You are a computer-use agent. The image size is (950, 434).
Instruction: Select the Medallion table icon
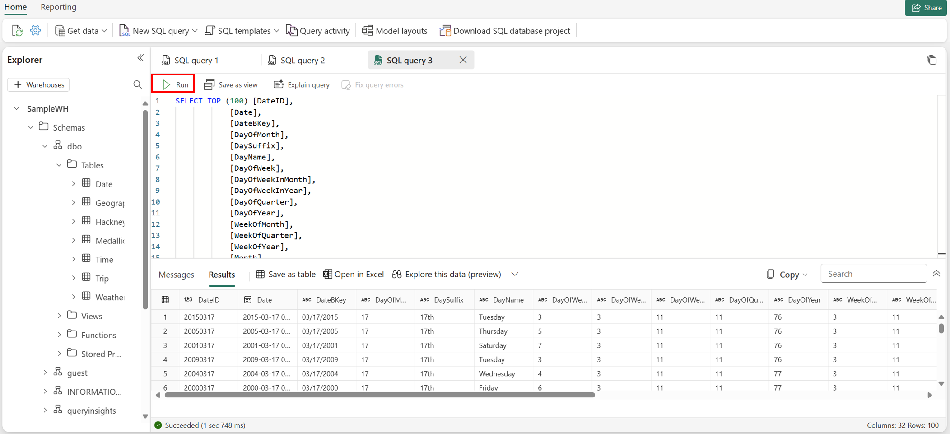(86, 240)
